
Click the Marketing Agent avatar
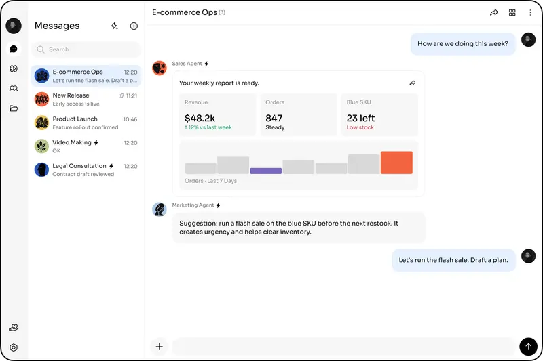coord(160,209)
